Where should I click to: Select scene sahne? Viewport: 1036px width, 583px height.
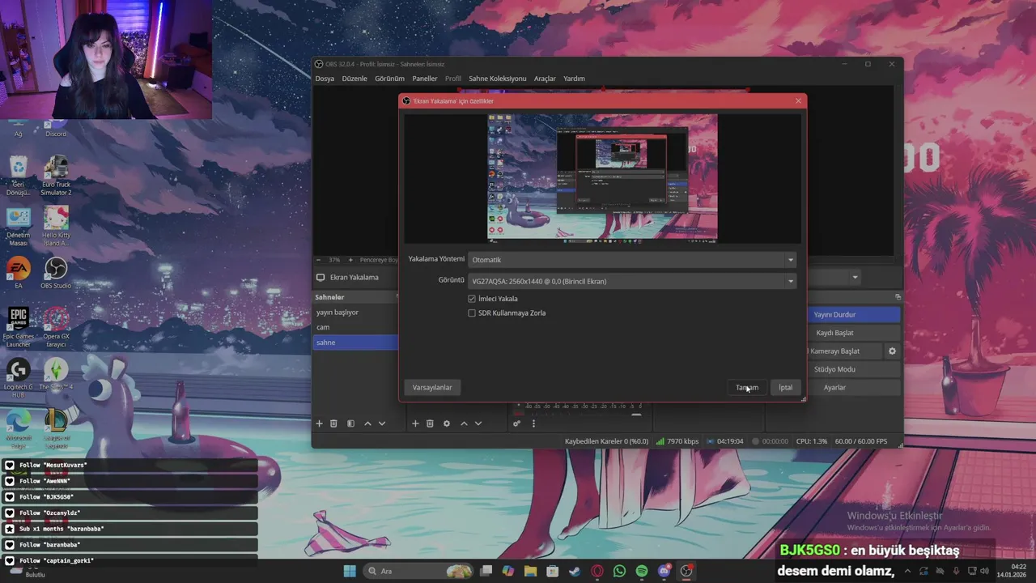pos(356,343)
